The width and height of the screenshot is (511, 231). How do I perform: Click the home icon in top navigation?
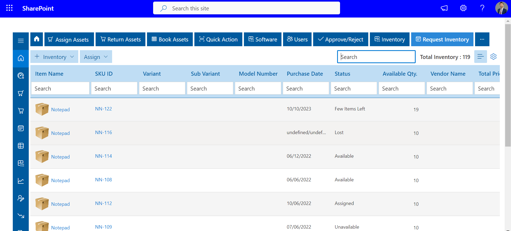tap(37, 39)
